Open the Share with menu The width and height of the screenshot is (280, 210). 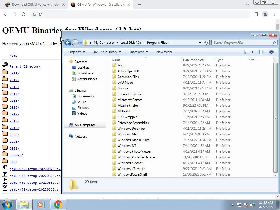pyautogui.click(x=139, y=52)
